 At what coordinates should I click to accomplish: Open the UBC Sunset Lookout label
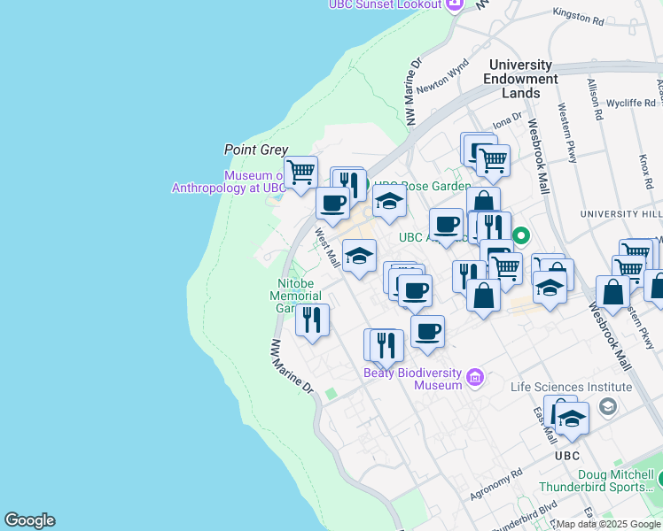point(385,4)
